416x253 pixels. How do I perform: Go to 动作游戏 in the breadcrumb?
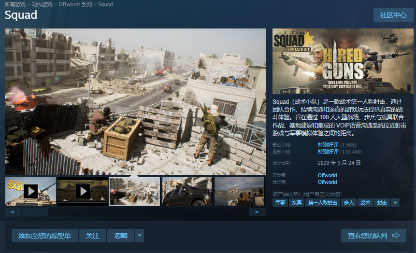(x=43, y=4)
